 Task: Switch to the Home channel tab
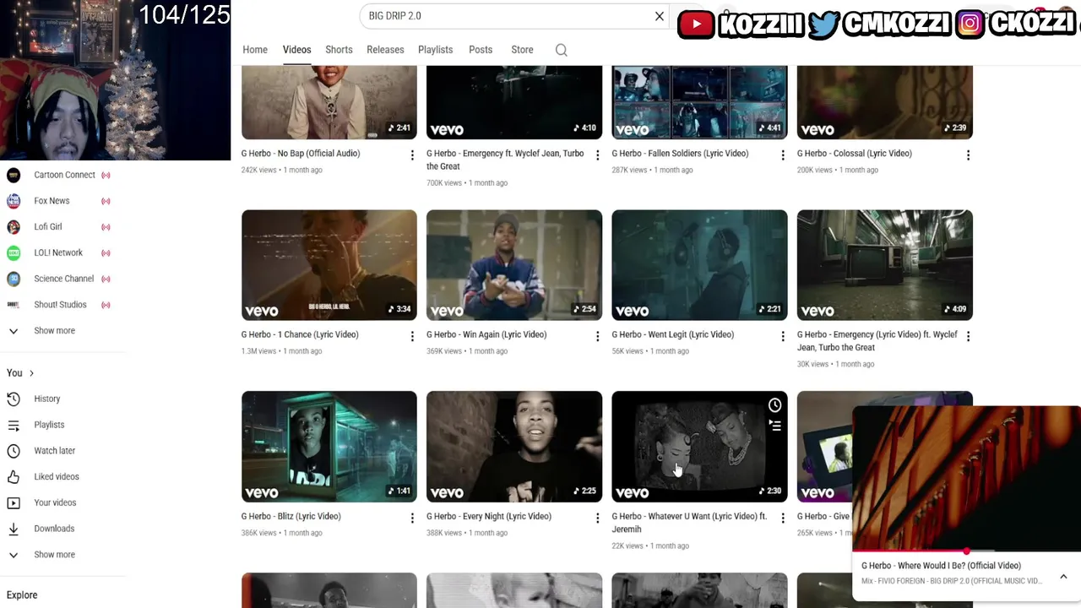[x=255, y=50]
